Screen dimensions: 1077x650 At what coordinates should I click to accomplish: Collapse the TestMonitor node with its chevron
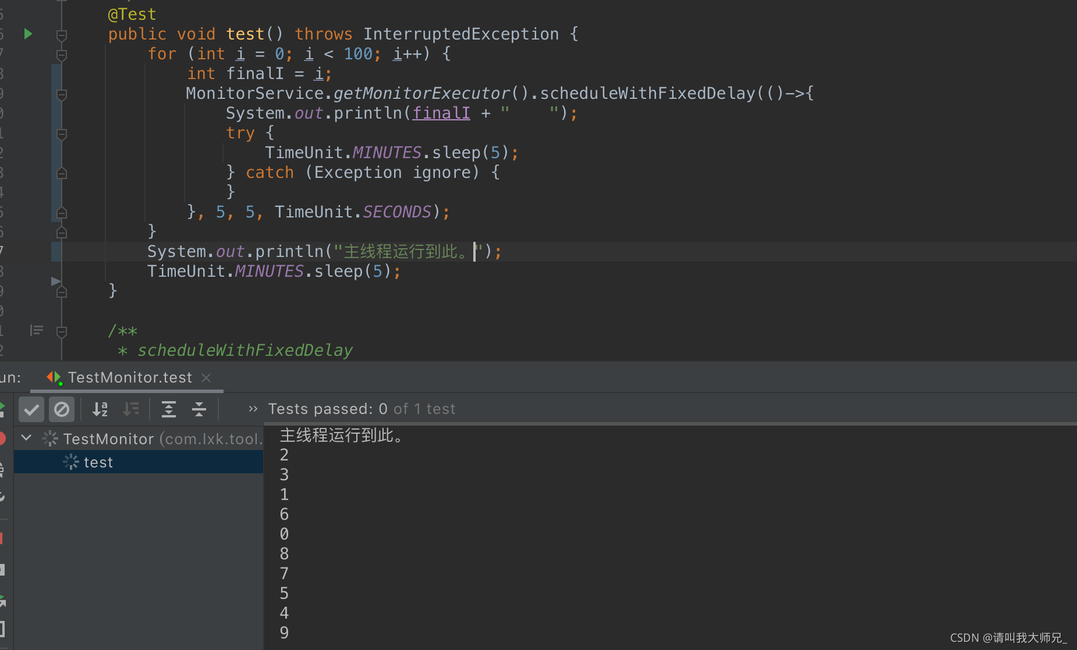26,438
